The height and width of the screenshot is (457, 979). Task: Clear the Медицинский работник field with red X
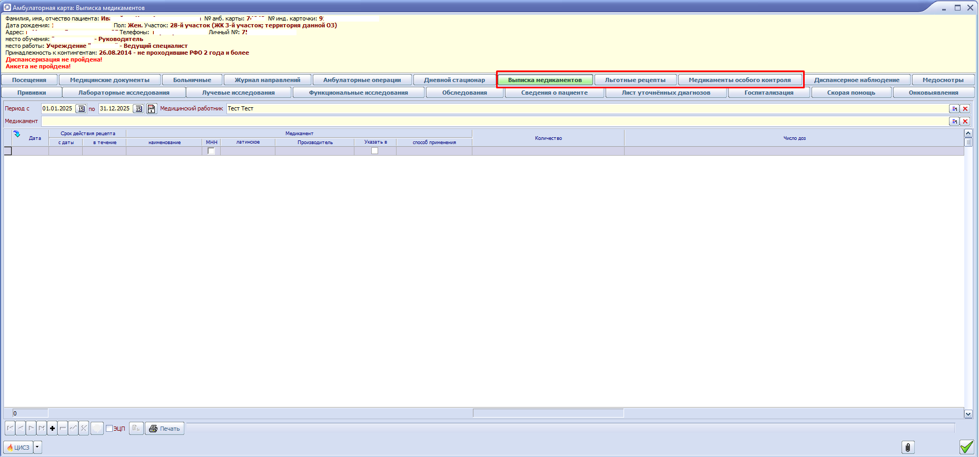(x=965, y=109)
